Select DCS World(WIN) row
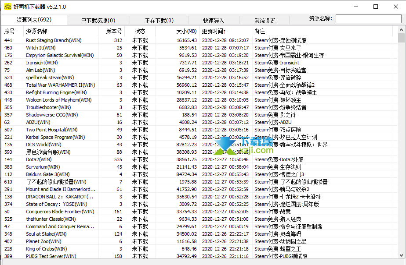 click(200, 145)
